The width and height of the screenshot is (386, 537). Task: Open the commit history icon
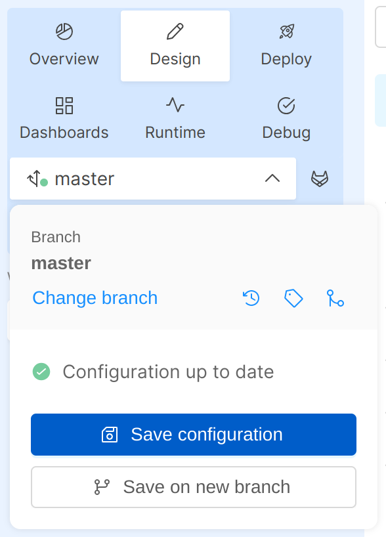click(x=250, y=298)
